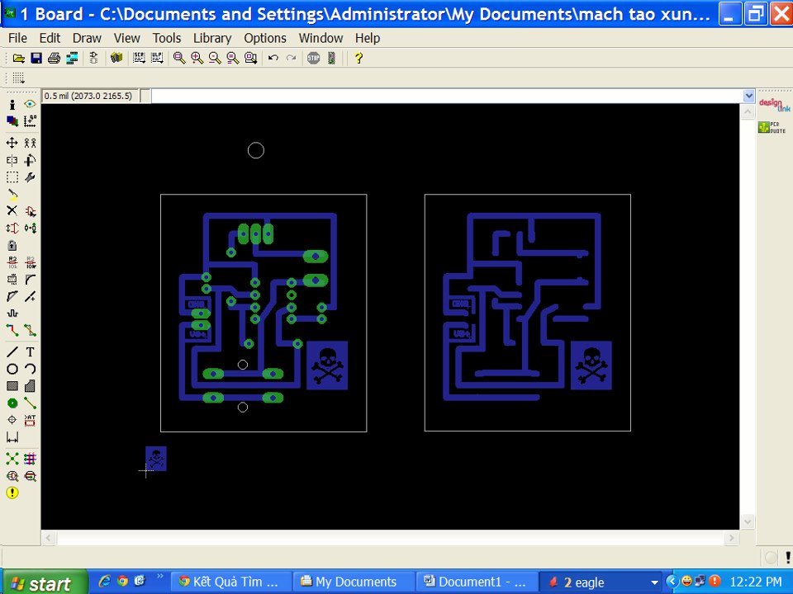The height and width of the screenshot is (594, 793).
Task: Click the Redraw magnifier icon
Action: pyautogui.click(x=233, y=58)
